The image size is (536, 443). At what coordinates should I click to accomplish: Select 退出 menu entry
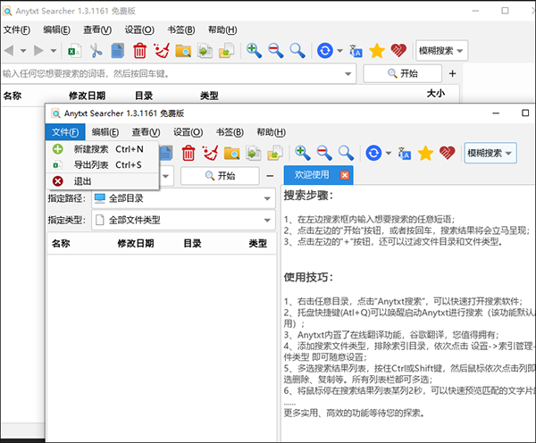pos(102,181)
